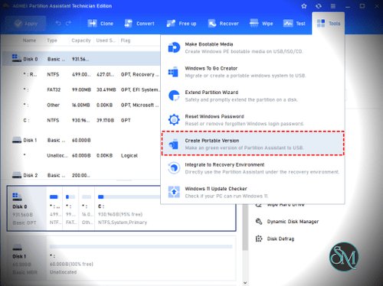Select Disk 1 row in the list
The width and height of the screenshot is (383, 286).
click(81, 140)
